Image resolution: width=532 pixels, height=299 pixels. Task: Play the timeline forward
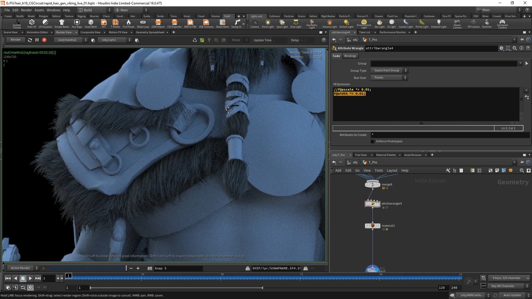tap(30, 278)
